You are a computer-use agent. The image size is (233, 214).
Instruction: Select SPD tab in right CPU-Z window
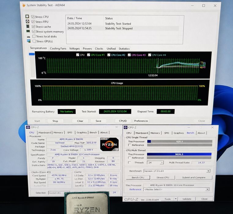point(167,133)
